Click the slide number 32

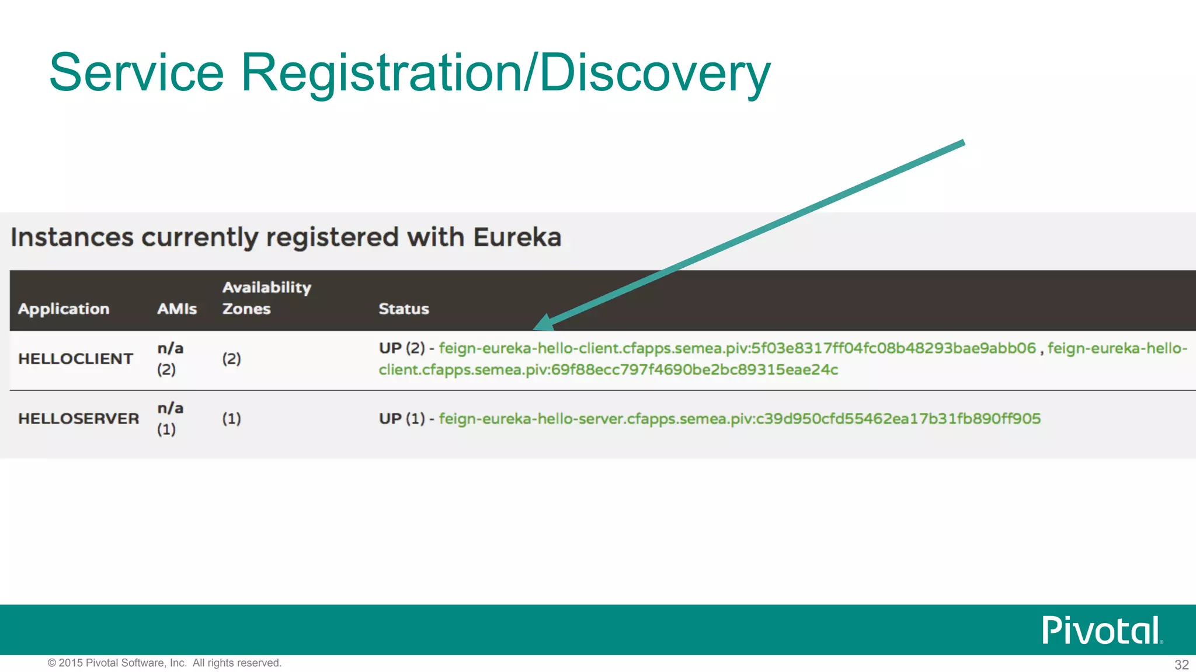pyautogui.click(x=1181, y=665)
